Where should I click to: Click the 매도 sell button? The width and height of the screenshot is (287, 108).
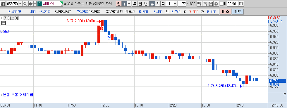pos(238,12)
